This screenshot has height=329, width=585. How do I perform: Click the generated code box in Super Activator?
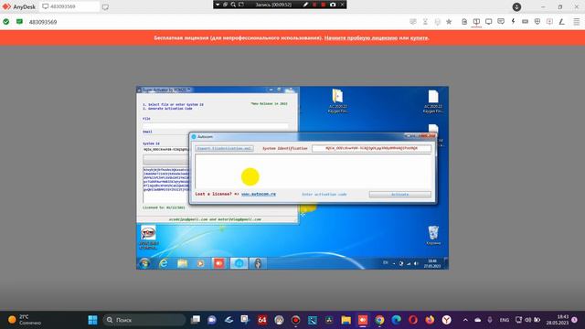(x=166, y=185)
